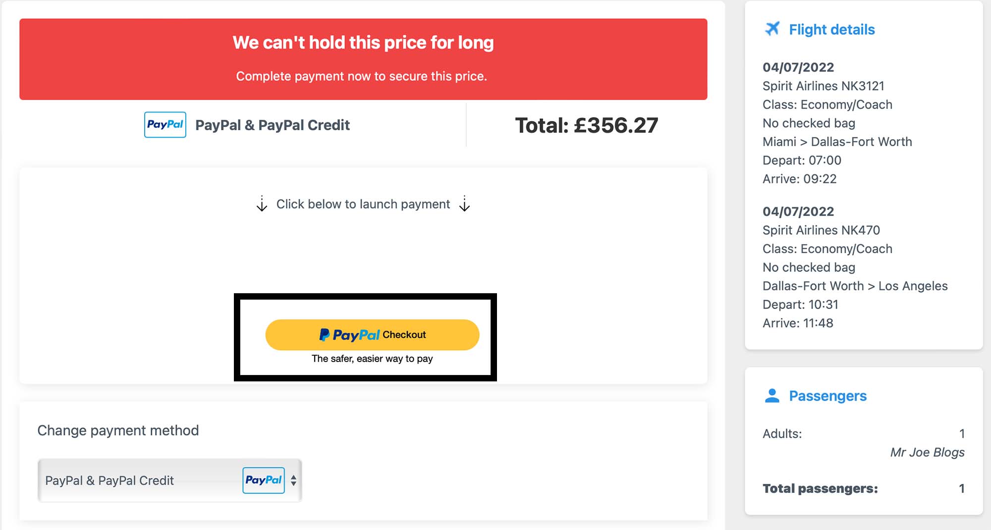Click the PayPal logo inside payment method selector
991x530 pixels.
(x=264, y=480)
